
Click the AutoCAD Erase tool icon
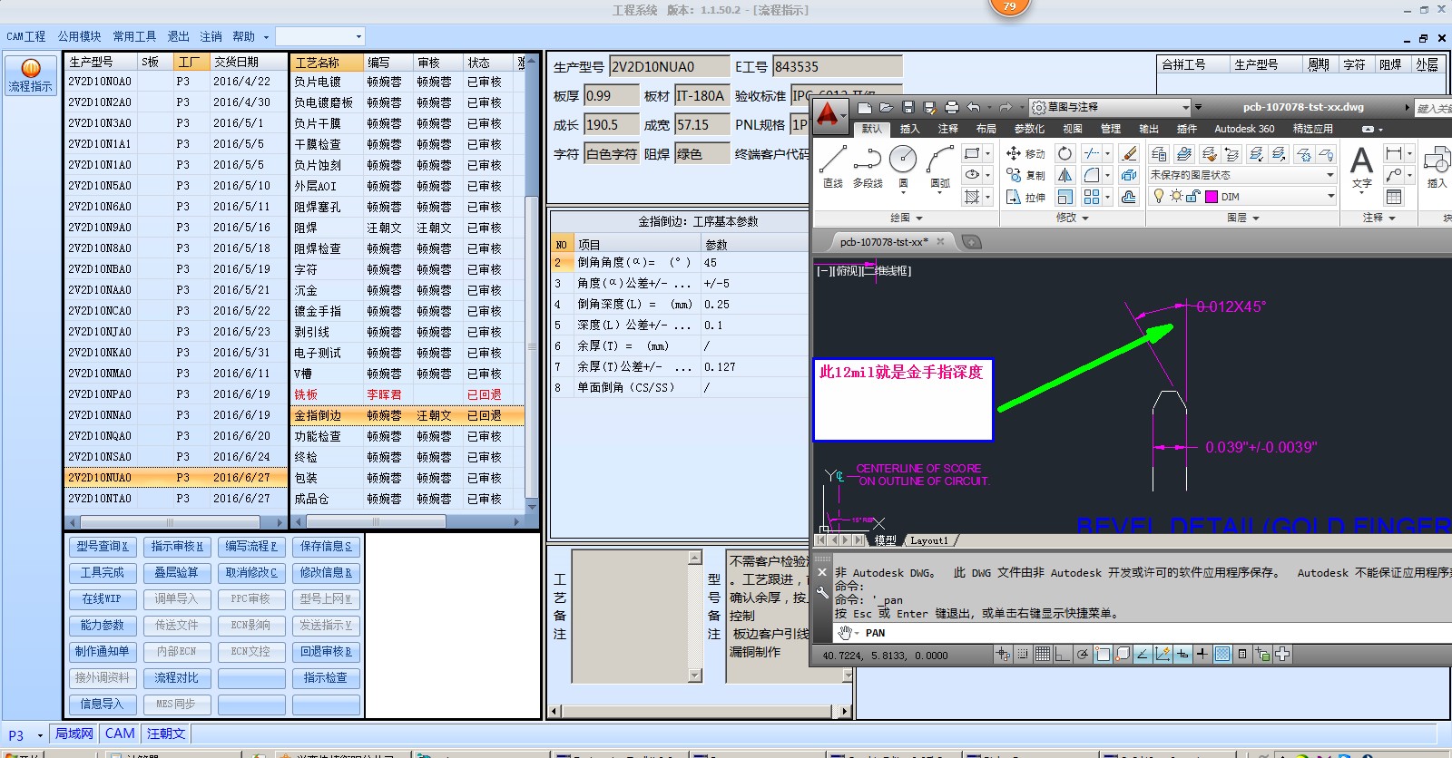(1129, 153)
